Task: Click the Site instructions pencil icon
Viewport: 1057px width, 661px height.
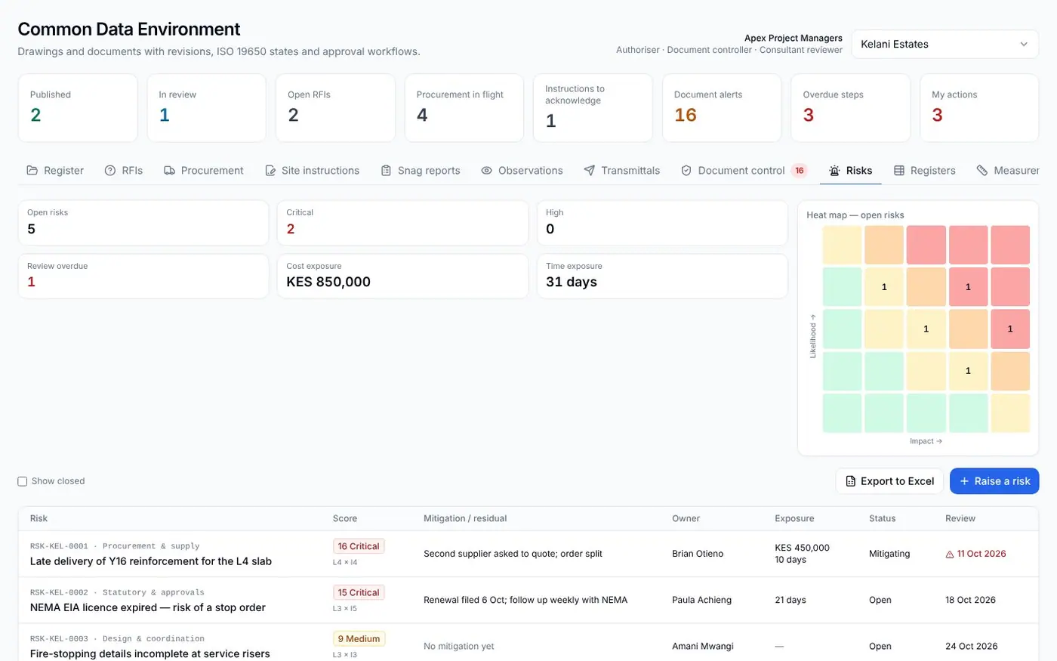Action: (x=270, y=171)
